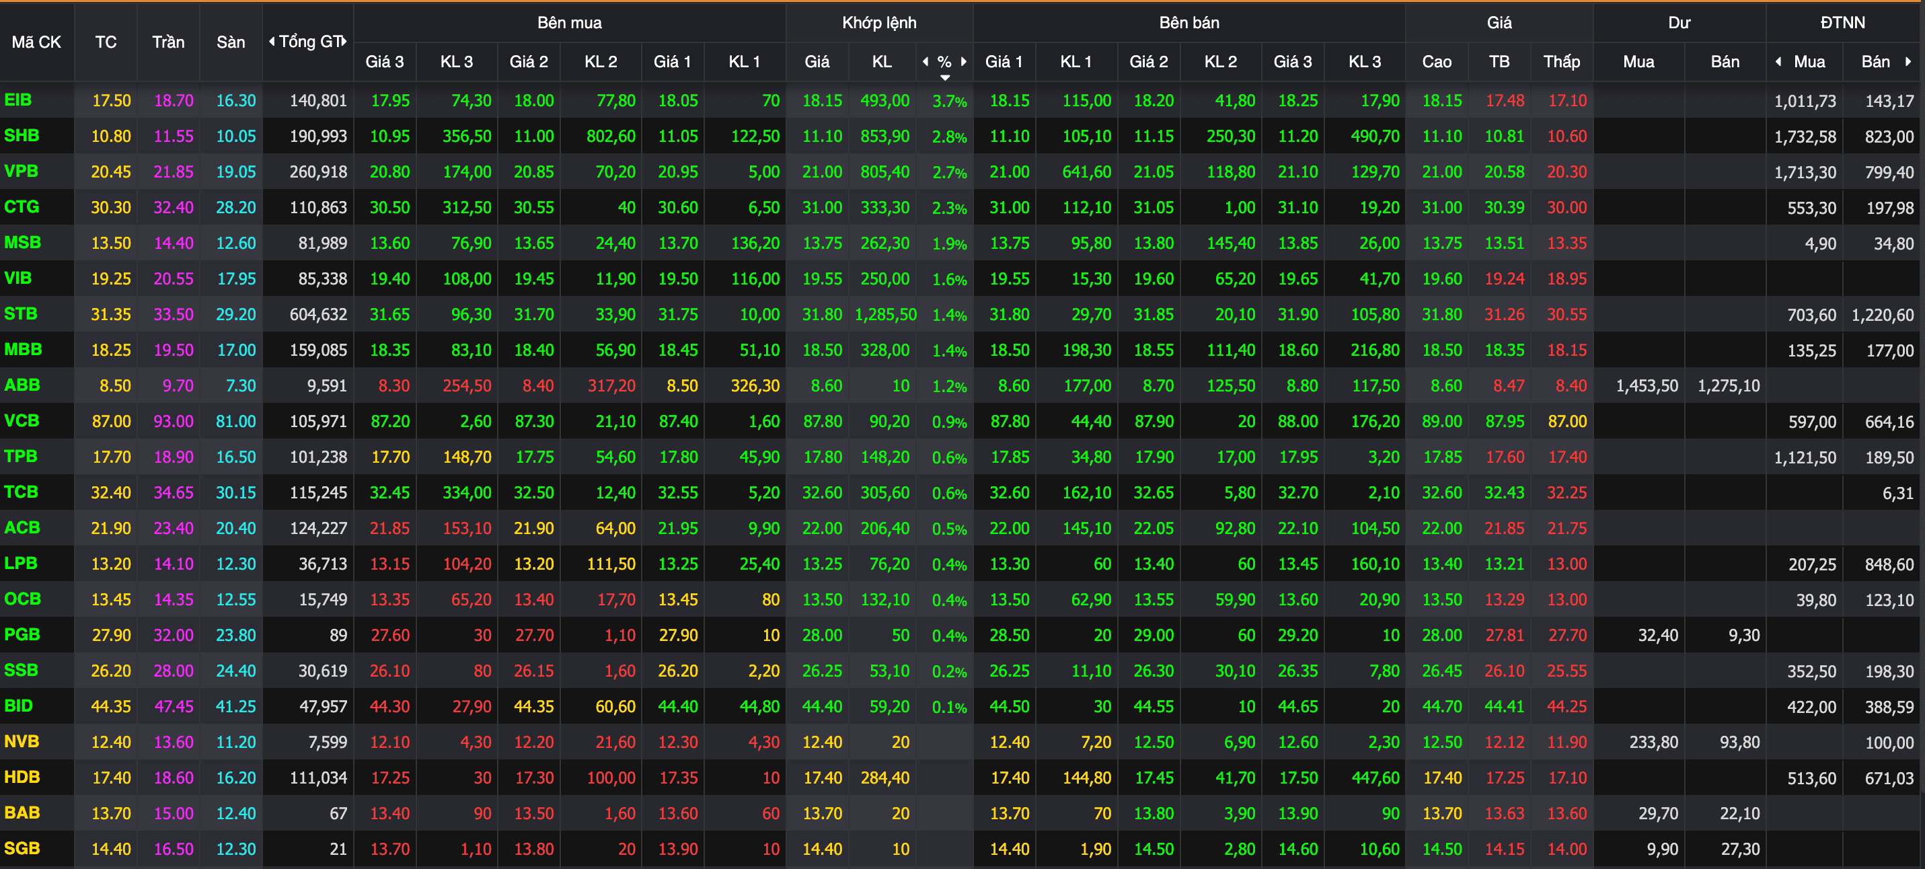Screen dimensions: 1925x869
Task: Select PGB floor price 23.80
Action: [235, 635]
